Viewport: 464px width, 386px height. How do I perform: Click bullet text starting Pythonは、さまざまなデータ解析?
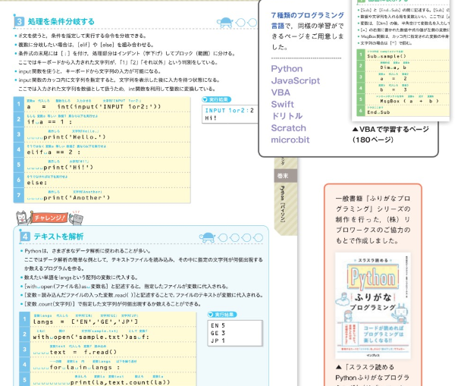(x=88, y=251)
